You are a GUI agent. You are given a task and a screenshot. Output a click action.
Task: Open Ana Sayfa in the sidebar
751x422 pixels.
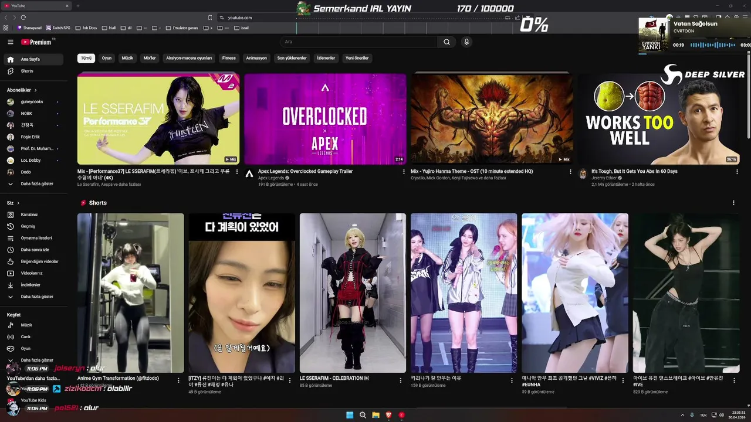point(34,59)
